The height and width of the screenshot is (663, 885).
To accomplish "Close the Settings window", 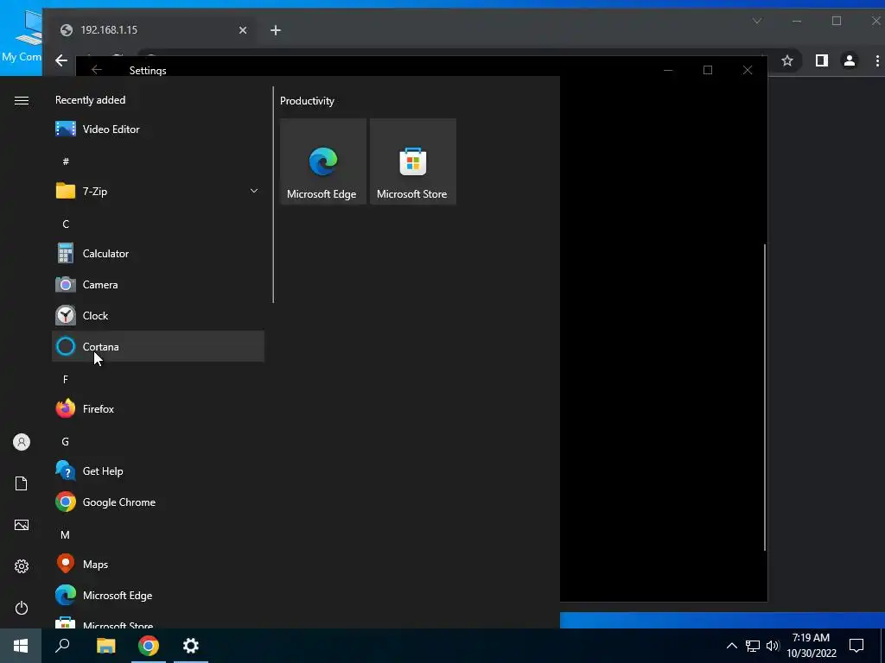I will click(x=748, y=70).
